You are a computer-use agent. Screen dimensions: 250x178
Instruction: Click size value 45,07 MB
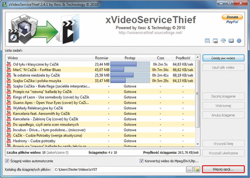click(102, 70)
